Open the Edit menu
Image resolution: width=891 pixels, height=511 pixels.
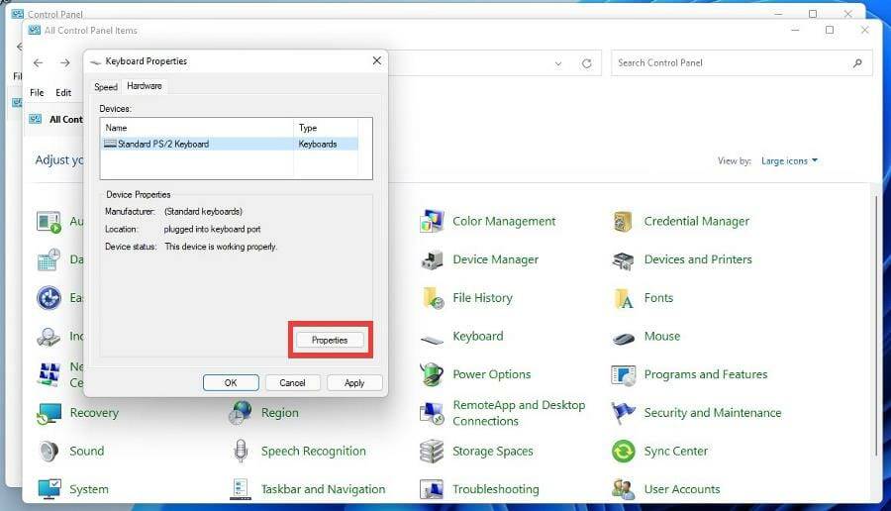(63, 93)
